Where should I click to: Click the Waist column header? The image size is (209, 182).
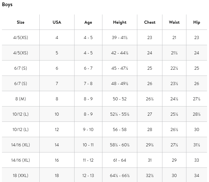pyautogui.click(x=174, y=22)
